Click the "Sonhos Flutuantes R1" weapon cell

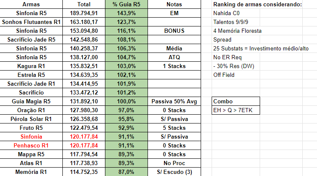(32, 22)
